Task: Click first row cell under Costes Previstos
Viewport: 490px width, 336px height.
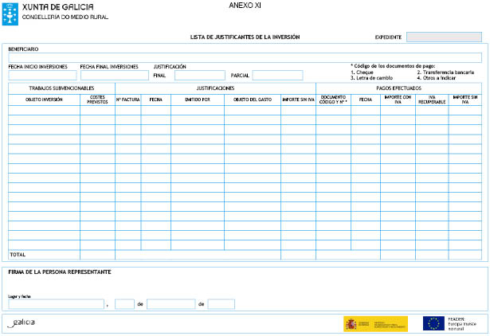Action: point(97,111)
